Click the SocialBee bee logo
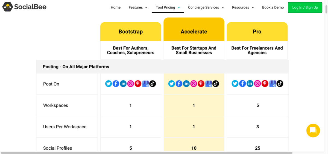Screen dimensions: 328x154 [8, 7]
